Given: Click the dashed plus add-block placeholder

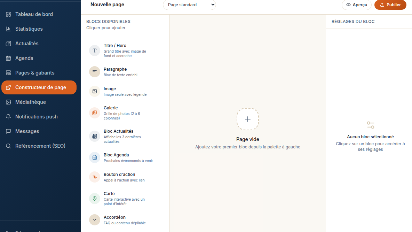Looking at the screenshot, I should click(x=247, y=119).
